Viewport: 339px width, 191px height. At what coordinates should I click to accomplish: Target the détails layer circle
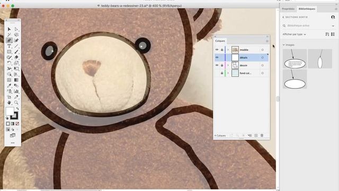point(263,58)
